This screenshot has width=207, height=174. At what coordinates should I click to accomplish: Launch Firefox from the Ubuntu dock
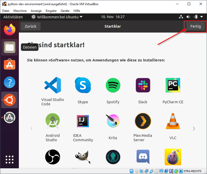click(9, 29)
